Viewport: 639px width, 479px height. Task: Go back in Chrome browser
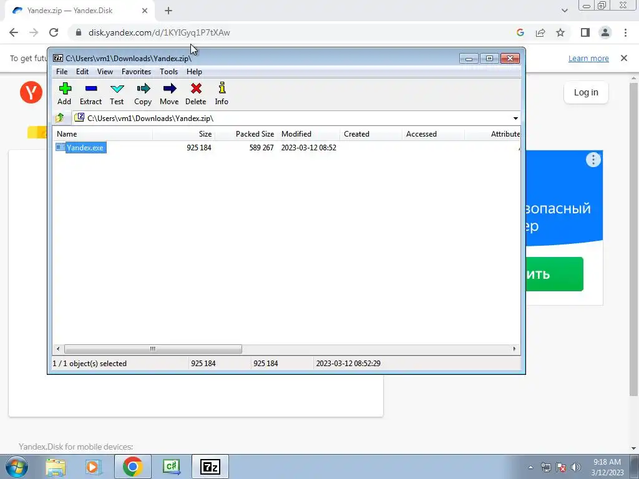(14, 32)
